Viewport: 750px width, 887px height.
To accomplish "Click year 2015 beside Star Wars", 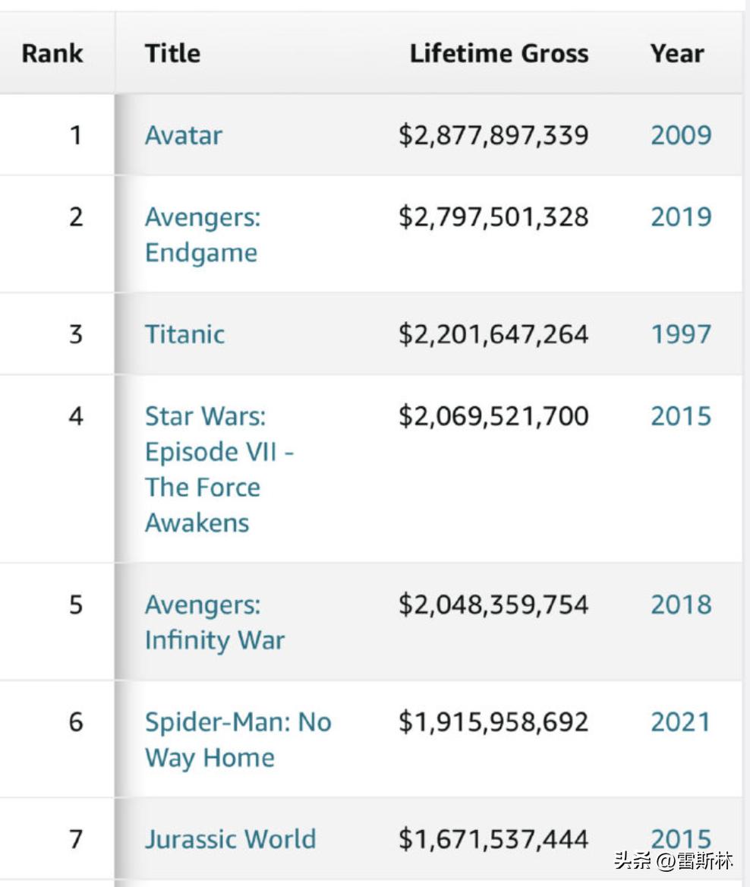I will (x=681, y=416).
